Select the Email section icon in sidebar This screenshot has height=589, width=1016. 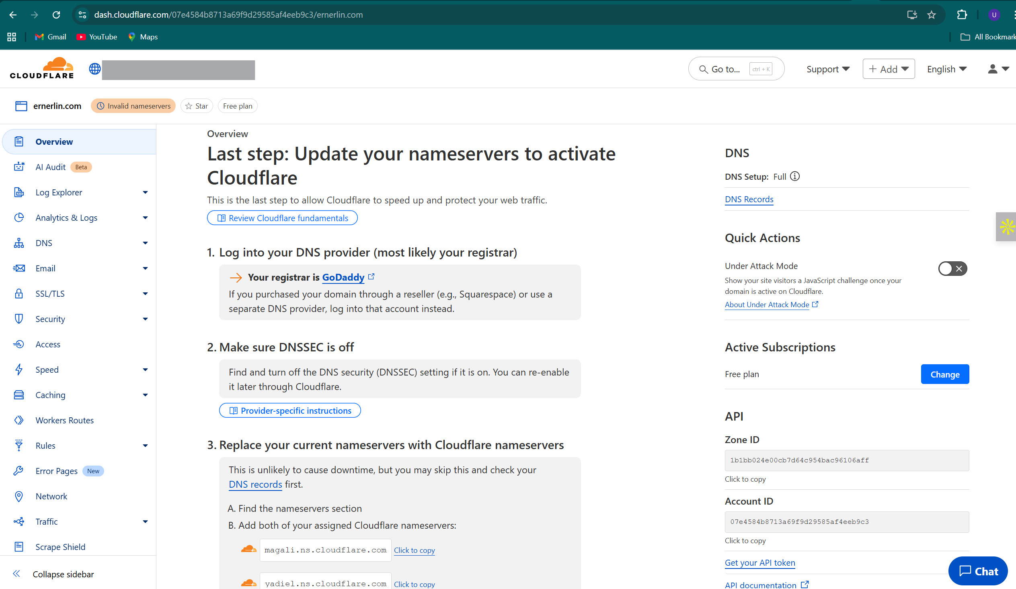(19, 268)
